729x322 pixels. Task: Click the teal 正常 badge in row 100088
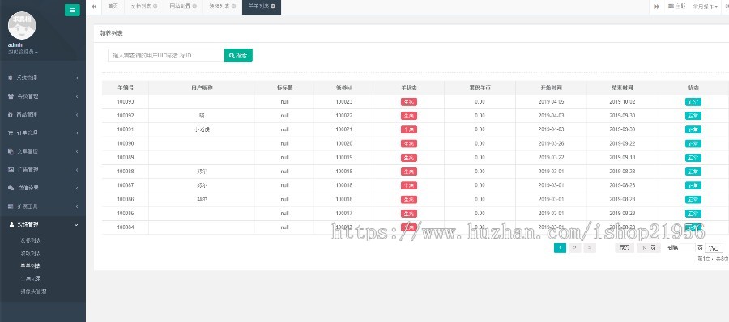(x=693, y=172)
